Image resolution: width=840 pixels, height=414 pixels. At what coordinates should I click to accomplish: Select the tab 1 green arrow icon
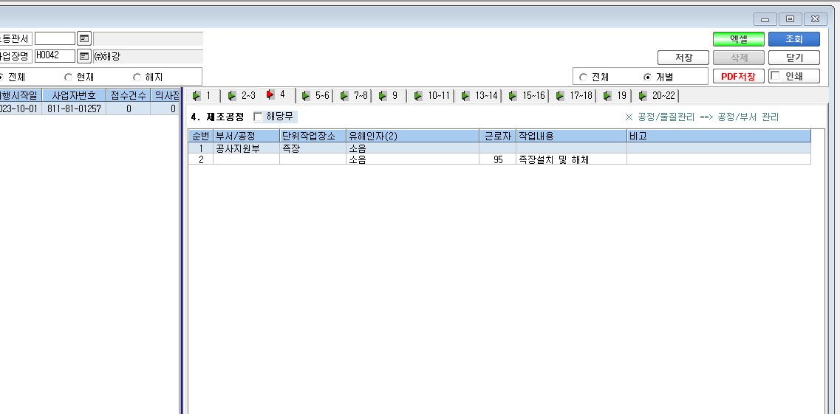coord(197,96)
